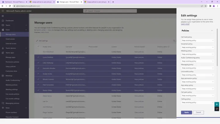Screen dimensions: 220x124
Task: Uncheck the Nestor Wilke row
Action: pos(38,90)
